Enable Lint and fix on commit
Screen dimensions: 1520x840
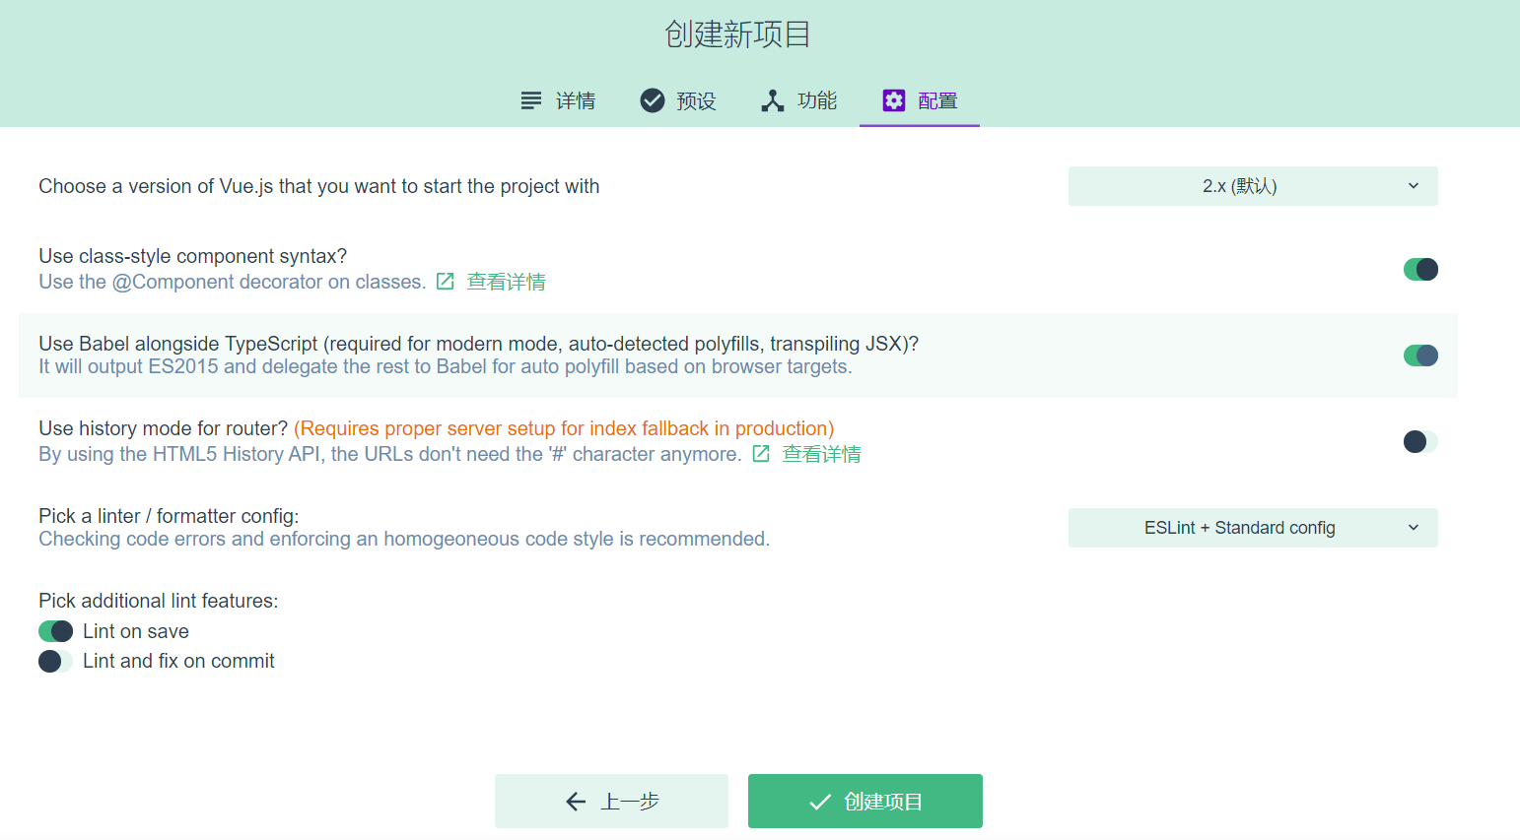(55, 661)
